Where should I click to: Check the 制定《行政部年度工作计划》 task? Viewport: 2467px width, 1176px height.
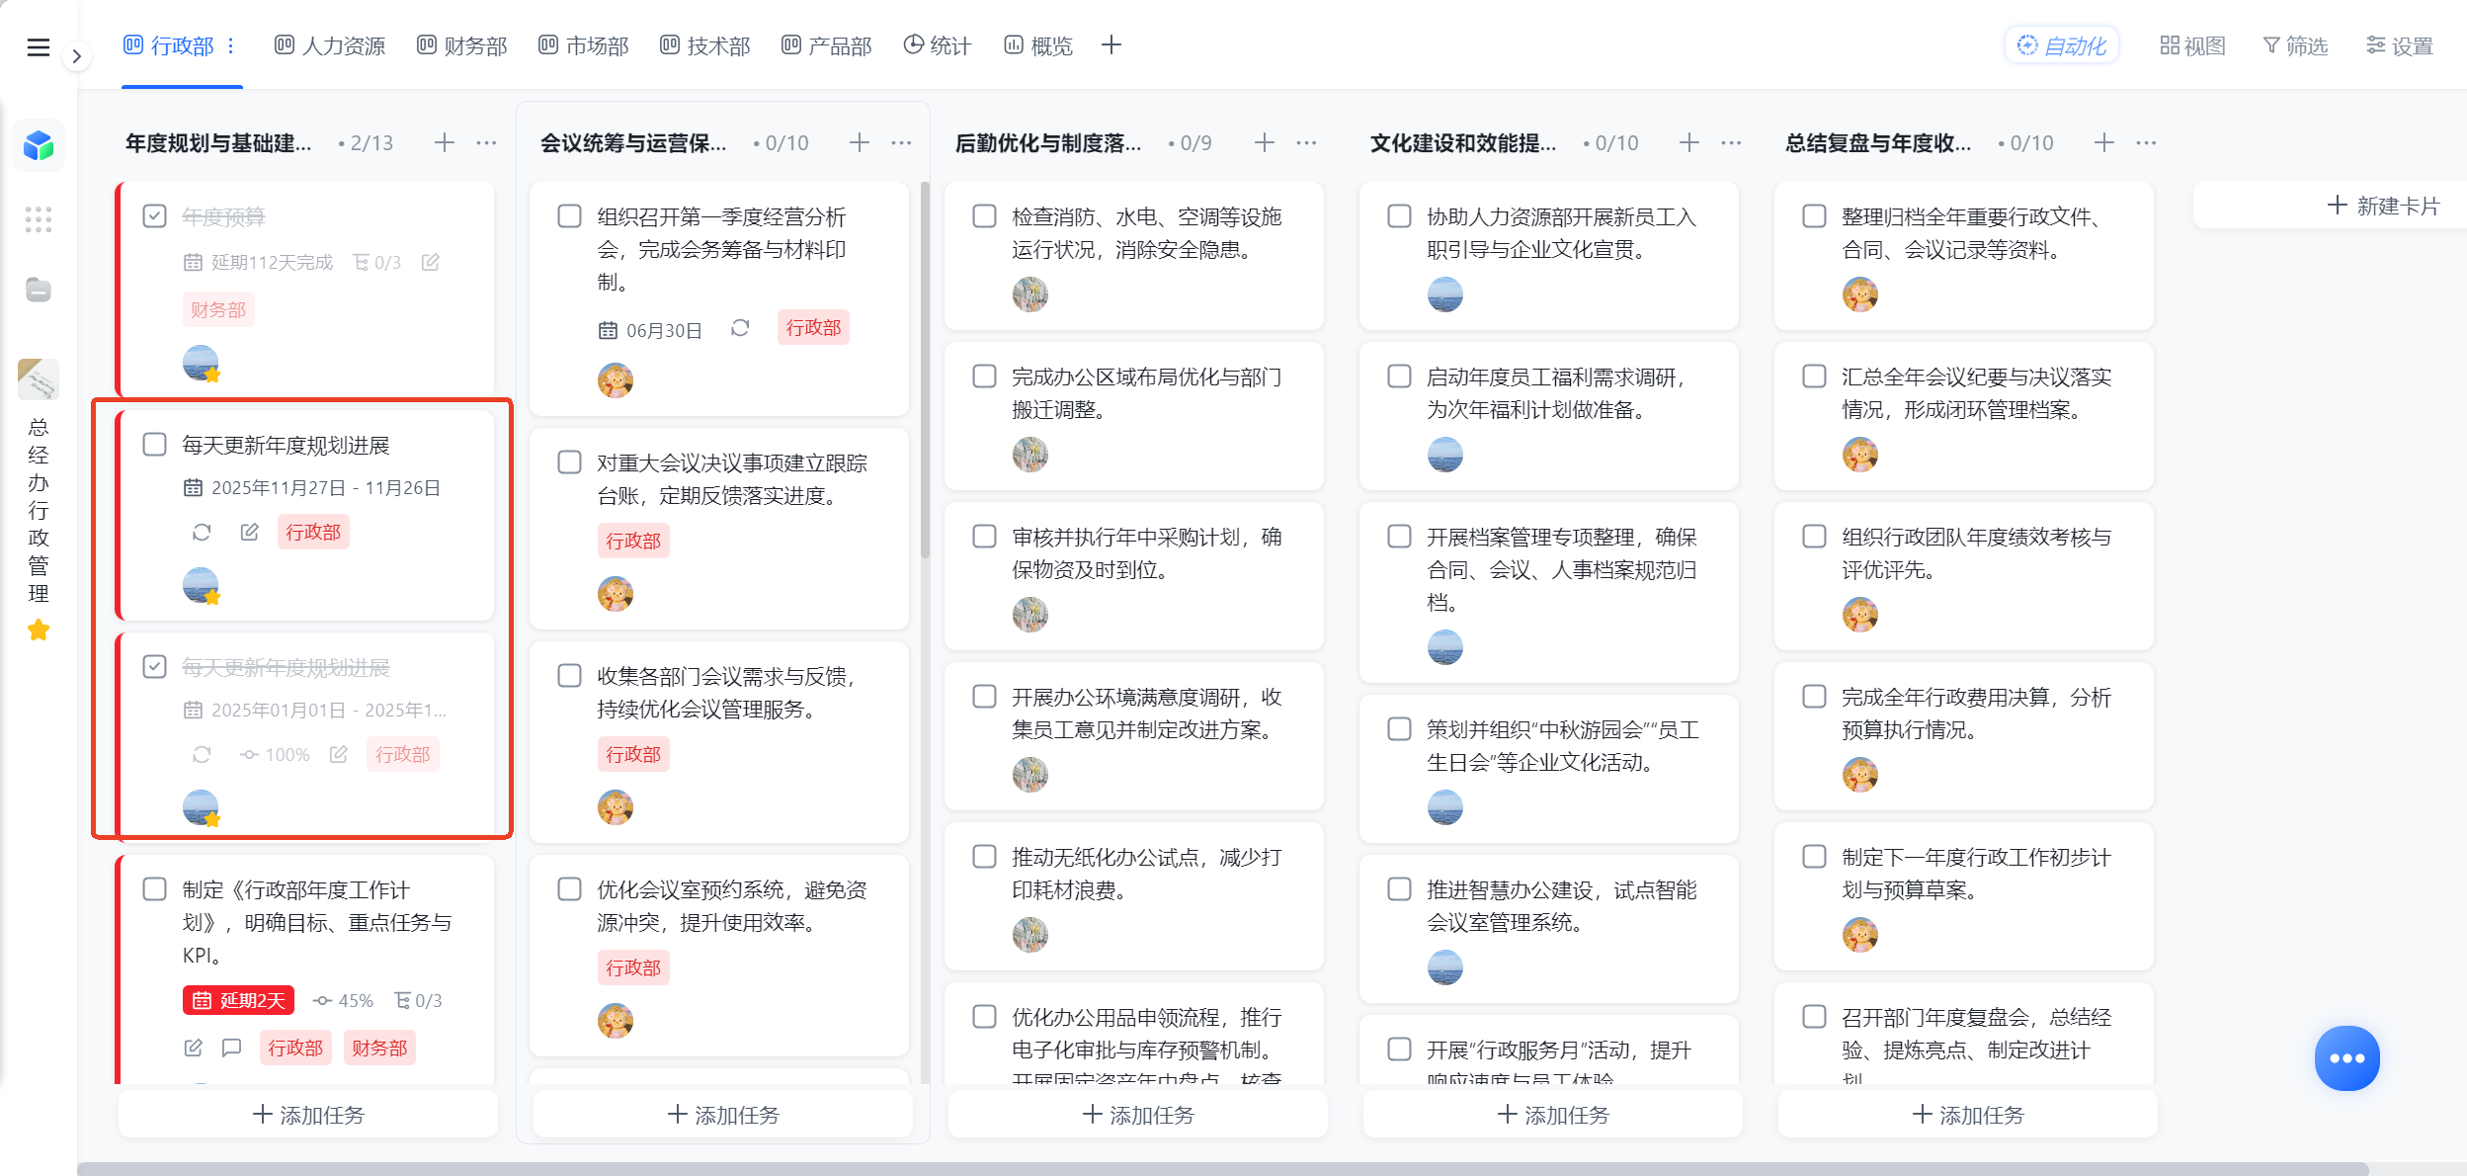click(154, 888)
